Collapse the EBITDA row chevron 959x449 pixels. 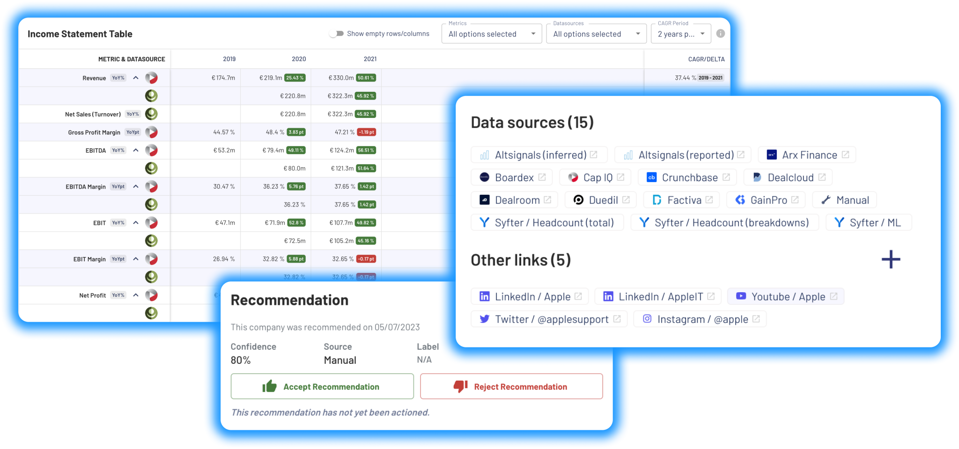point(136,150)
